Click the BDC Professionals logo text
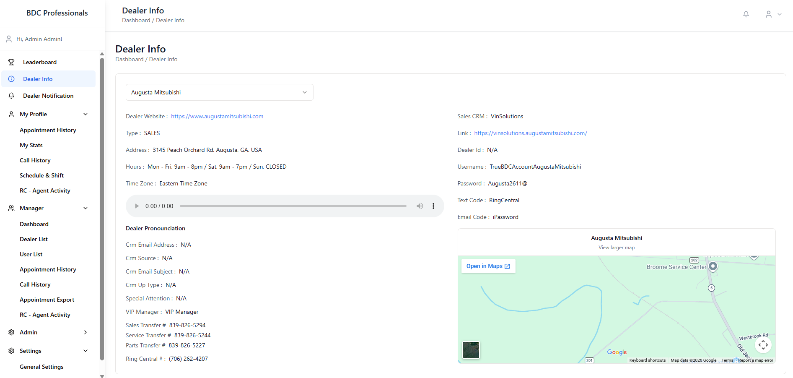Screen dimensions: 793x378 coord(57,13)
